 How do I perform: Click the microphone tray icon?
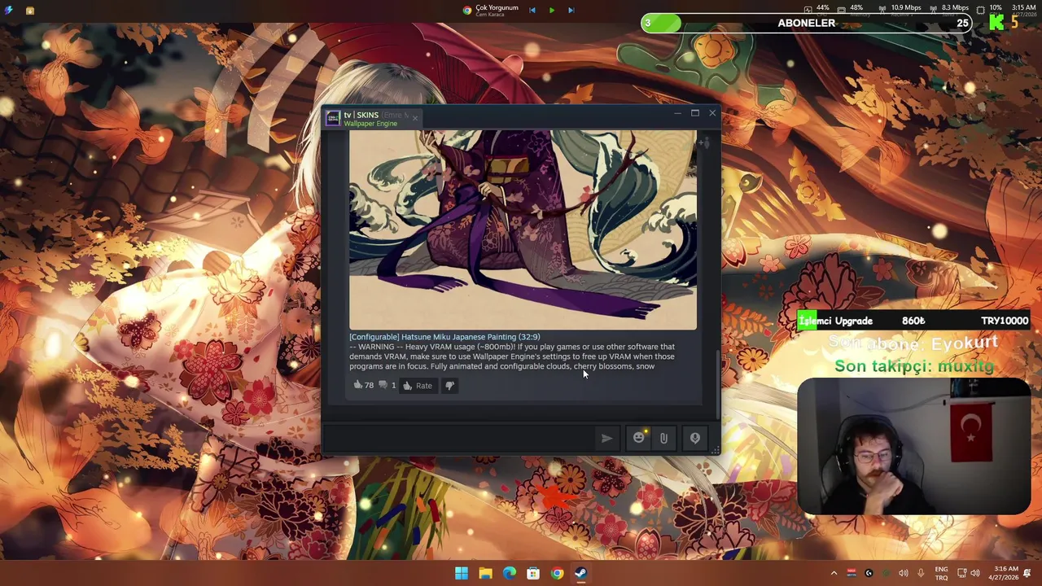coord(921,573)
